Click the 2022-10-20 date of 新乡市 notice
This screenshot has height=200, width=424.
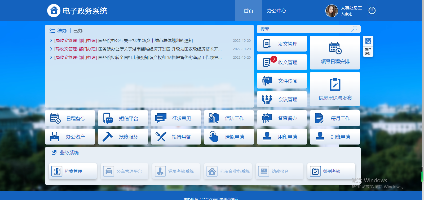(x=242, y=40)
